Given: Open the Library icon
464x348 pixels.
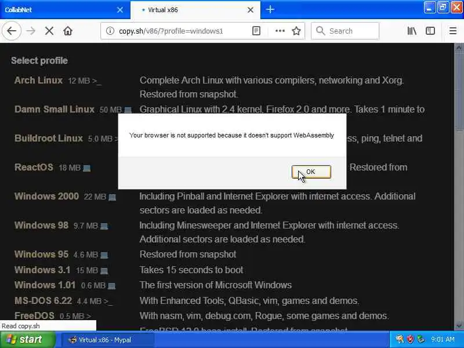Looking at the screenshot, I should click(412, 31).
